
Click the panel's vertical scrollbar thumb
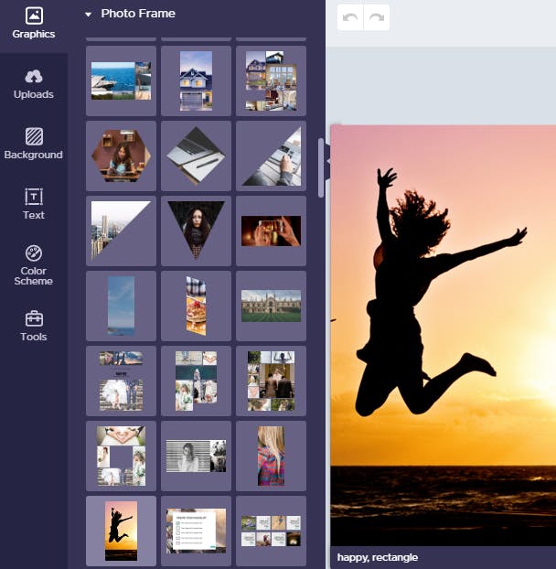click(321, 167)
